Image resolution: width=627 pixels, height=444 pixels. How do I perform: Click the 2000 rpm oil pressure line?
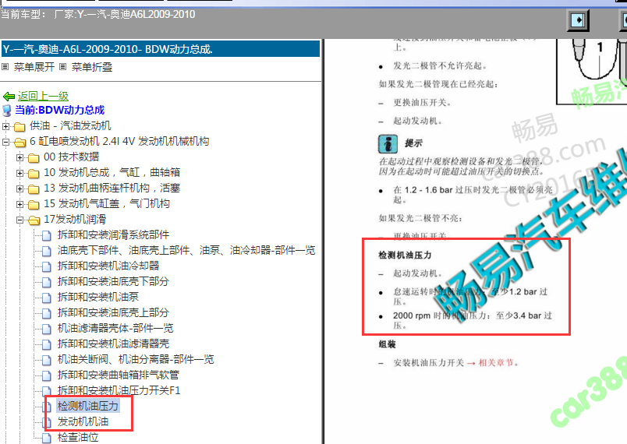[x=473, y=320]
